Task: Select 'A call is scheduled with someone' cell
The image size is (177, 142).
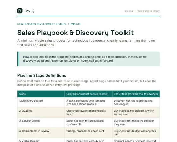Action: [88, 102]
